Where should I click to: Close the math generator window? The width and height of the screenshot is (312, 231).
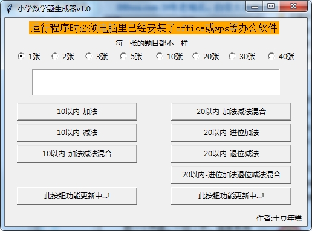(x=293, y=7)
